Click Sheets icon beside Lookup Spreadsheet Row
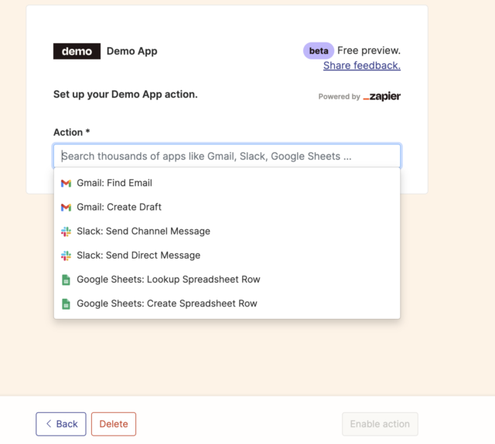This screenshot has height=444, width=495. pyautogui.click(x=66, y=280)
